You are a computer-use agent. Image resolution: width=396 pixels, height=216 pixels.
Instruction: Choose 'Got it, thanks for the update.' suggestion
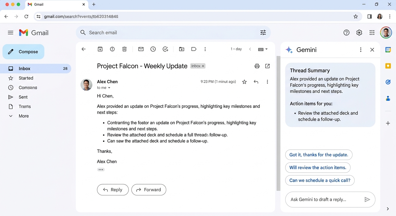pyautogui.click(x=319, y=155)
